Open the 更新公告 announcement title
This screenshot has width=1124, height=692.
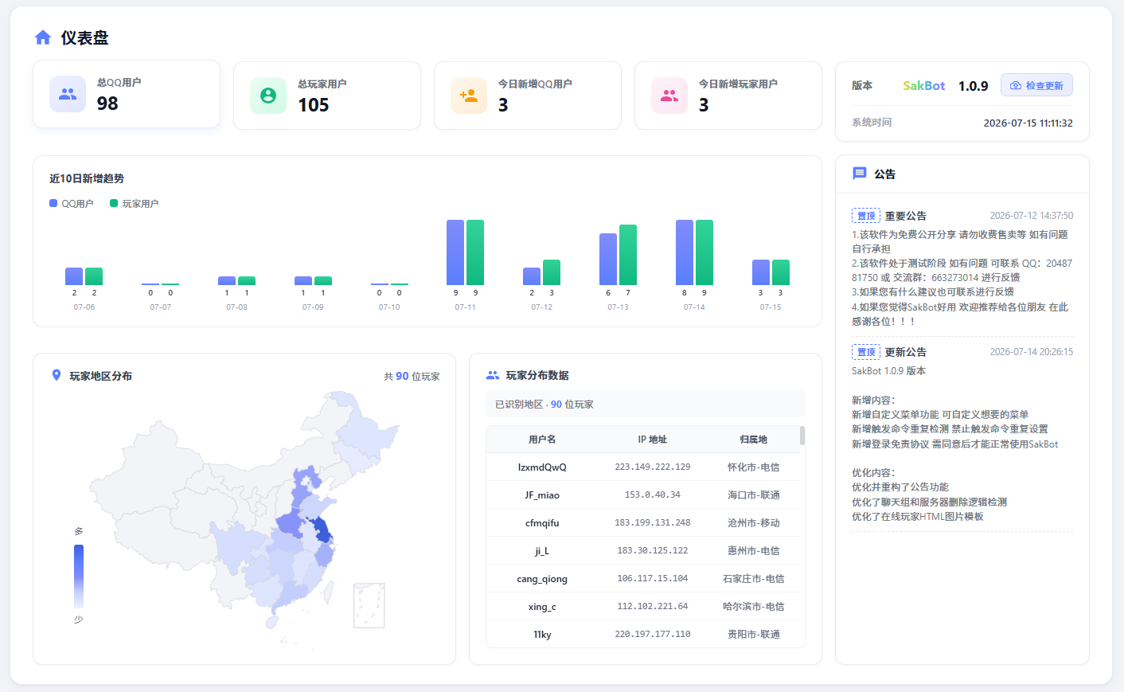click(906, 352)
